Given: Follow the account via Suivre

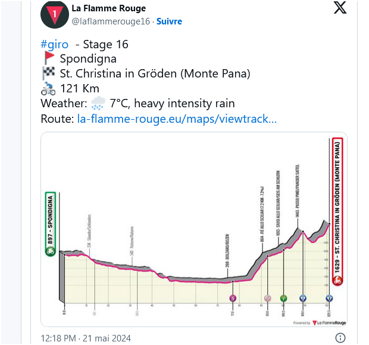Looking at the screenshot, I should pyautogui.click(x=169, y=21).
